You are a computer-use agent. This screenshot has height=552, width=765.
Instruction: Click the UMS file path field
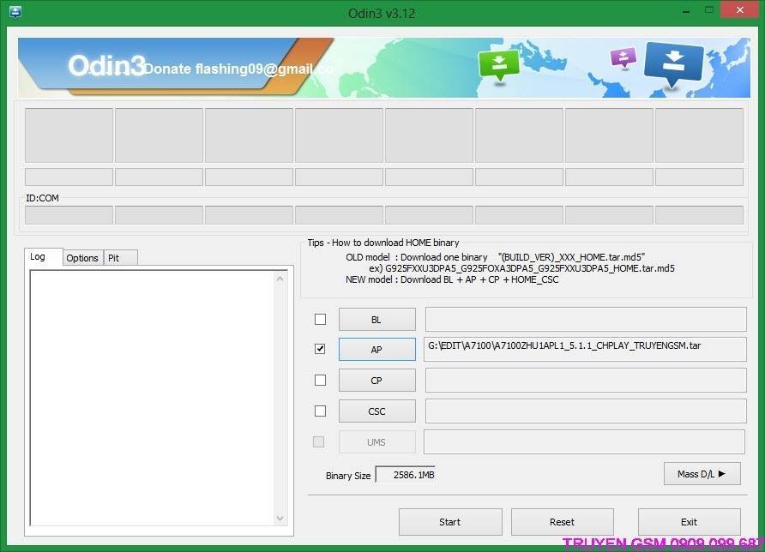[x=585, y=441]
